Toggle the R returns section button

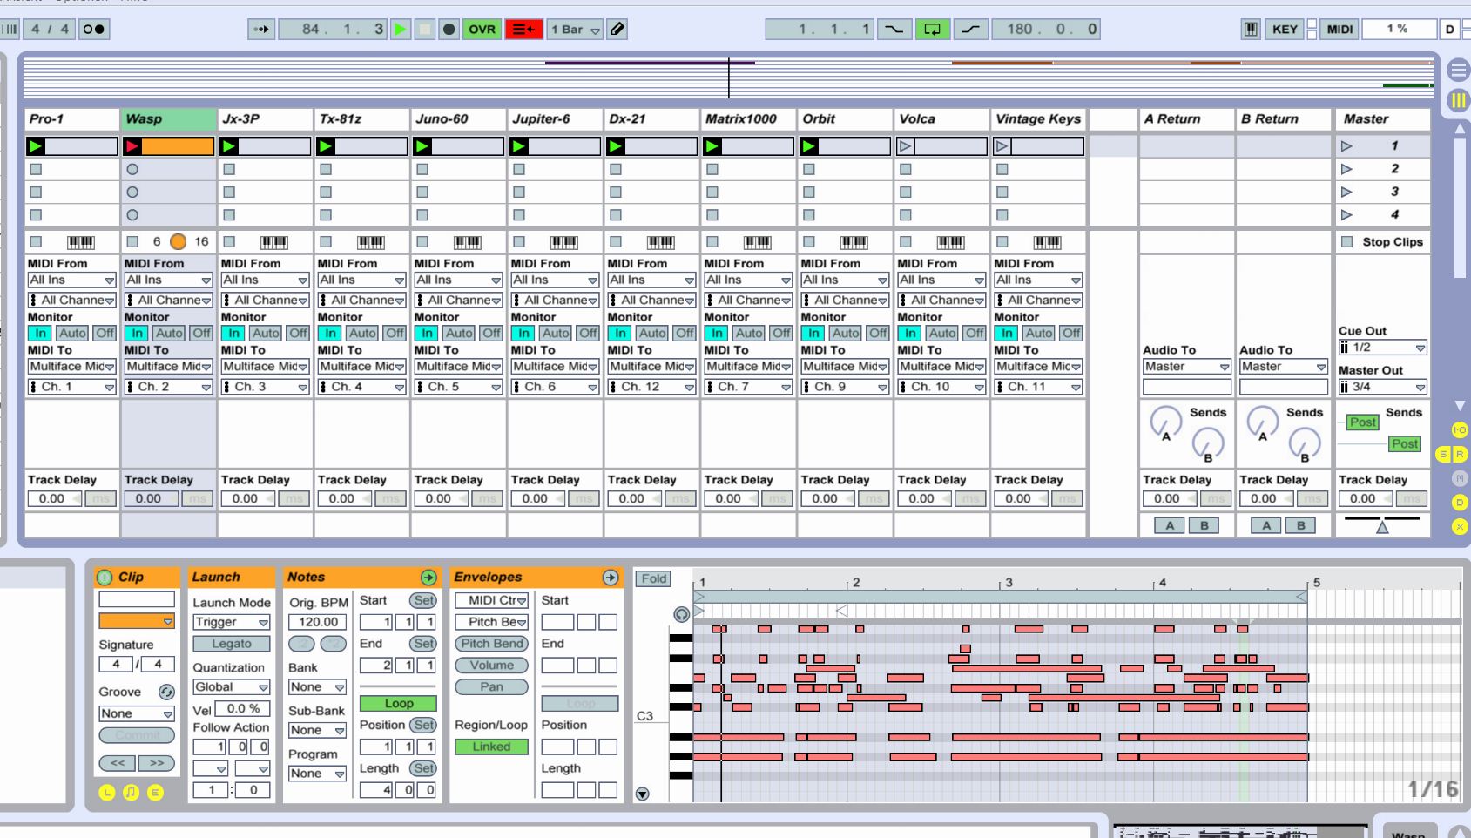coord(1460,454)
